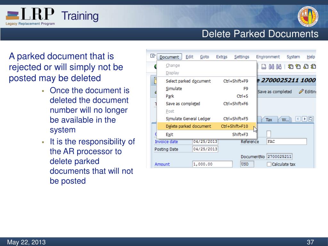Switch to the W.. tab
Viewport: 328px width, 246px height.
point(285,119)
